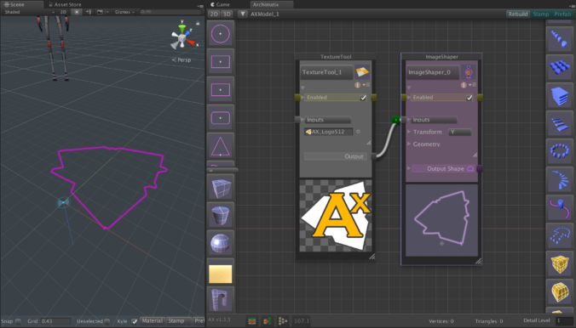Add a Cylinder mesh from the library
This screenshot has height=328, width=576.
(221, 216)
